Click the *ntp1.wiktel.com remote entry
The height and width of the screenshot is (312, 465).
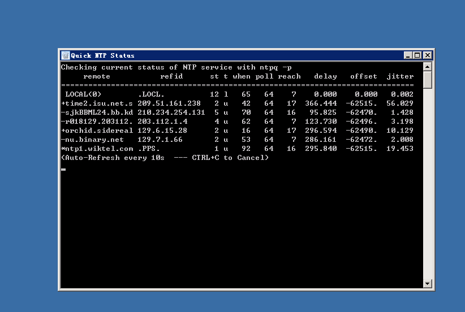click(x=97, y=149)
